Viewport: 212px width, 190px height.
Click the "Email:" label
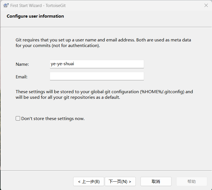(x=22, y=77)
